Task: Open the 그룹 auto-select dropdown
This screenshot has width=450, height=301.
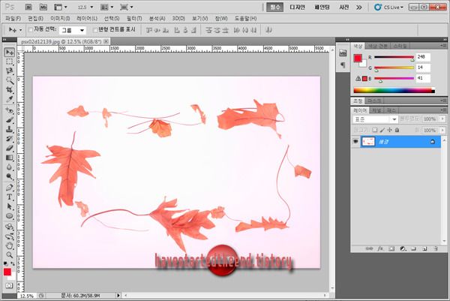Action: (x=73, y=30)
